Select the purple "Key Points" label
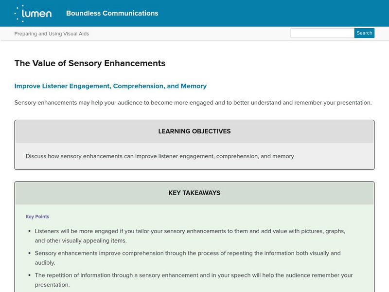 (37, 217)
